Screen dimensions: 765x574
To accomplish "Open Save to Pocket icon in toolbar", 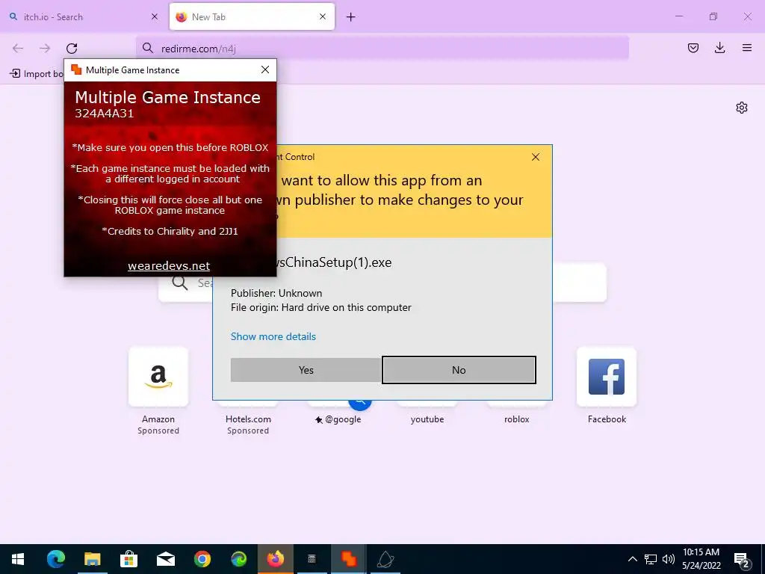I will click(x=693, y=48).
